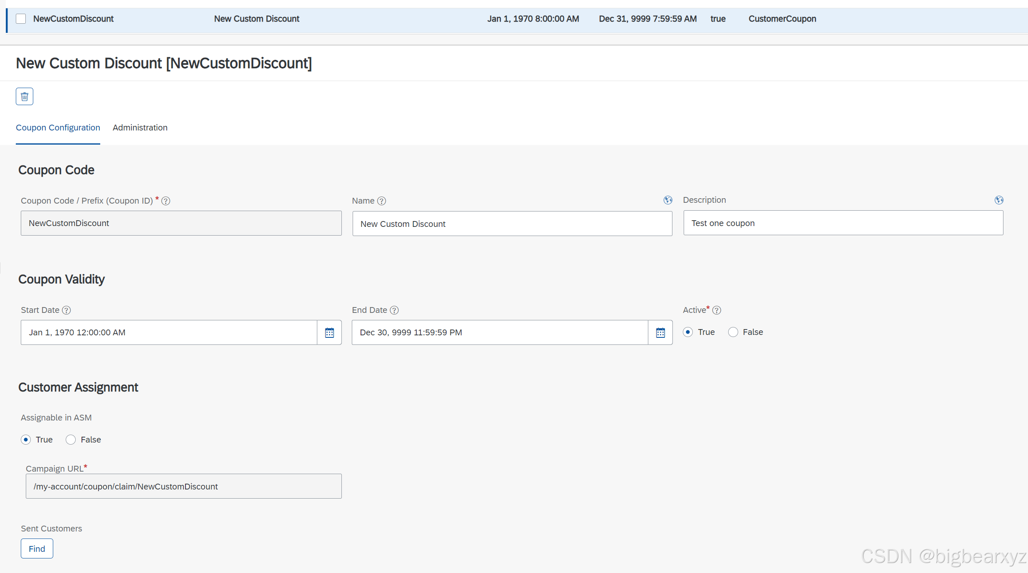Check the NewCustomDiscount row checkbox

(21, 19)
